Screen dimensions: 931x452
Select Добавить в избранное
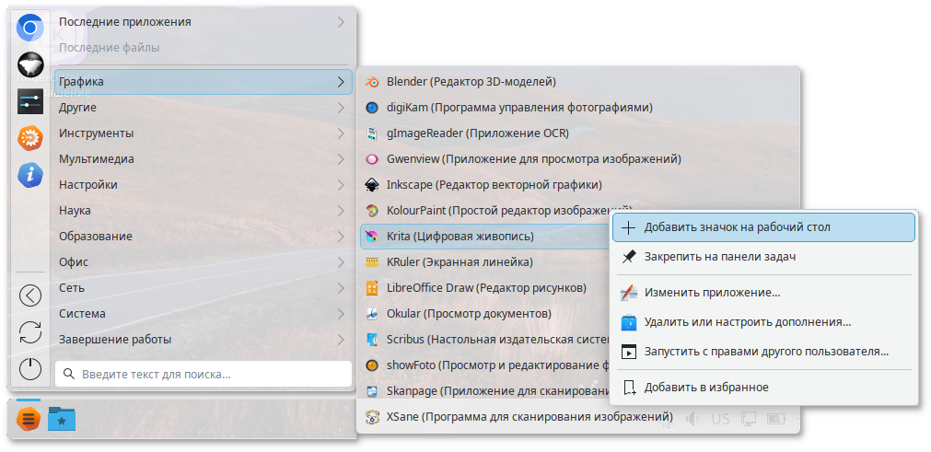click(763, 388)
